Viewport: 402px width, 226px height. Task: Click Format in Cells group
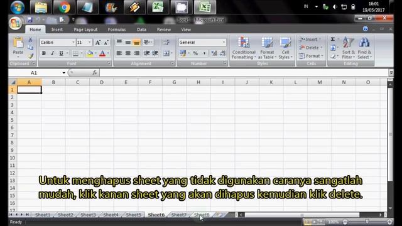[x=311, y=56]
